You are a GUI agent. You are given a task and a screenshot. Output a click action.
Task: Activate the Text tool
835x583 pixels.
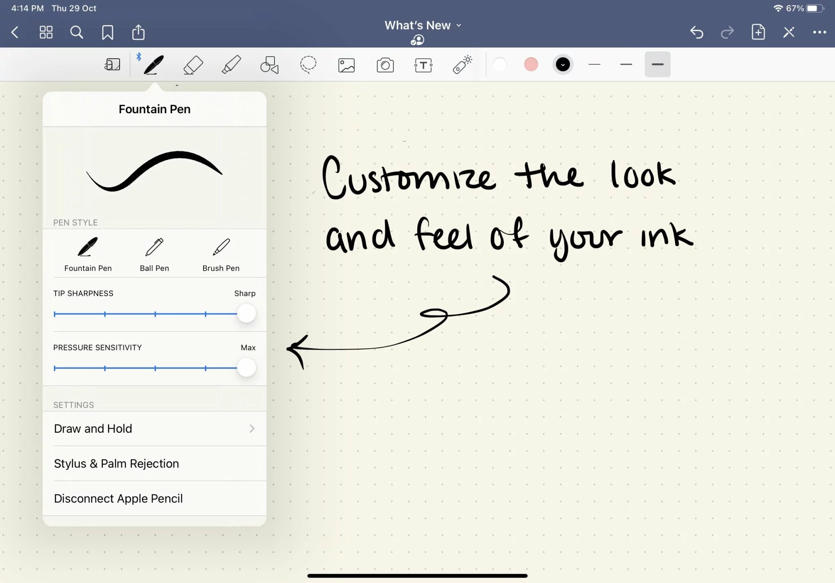coord(423,64)
